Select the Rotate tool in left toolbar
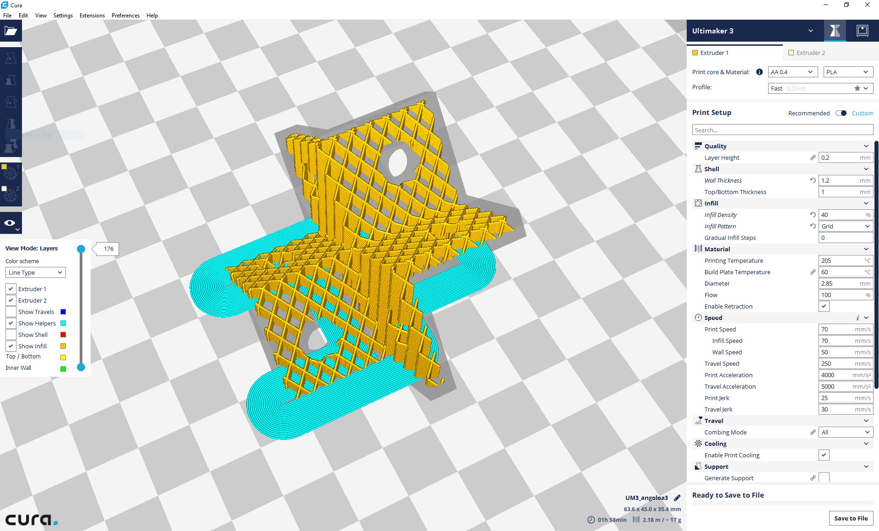 [x=11, y=102]
